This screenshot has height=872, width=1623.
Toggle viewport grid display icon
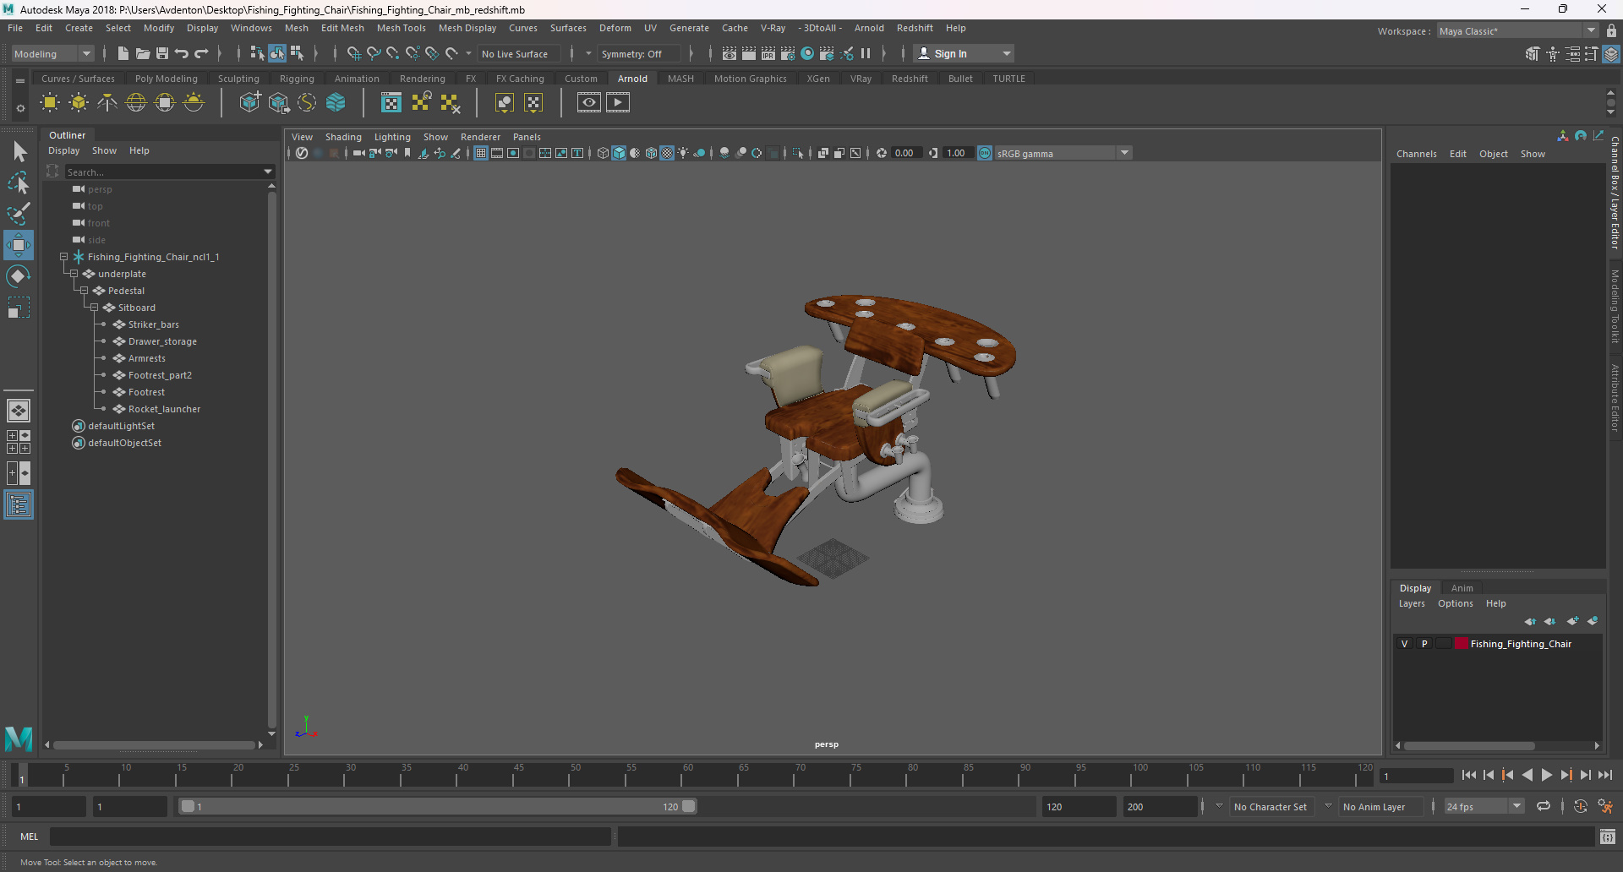pyautogui.click(x=481, y=153)
